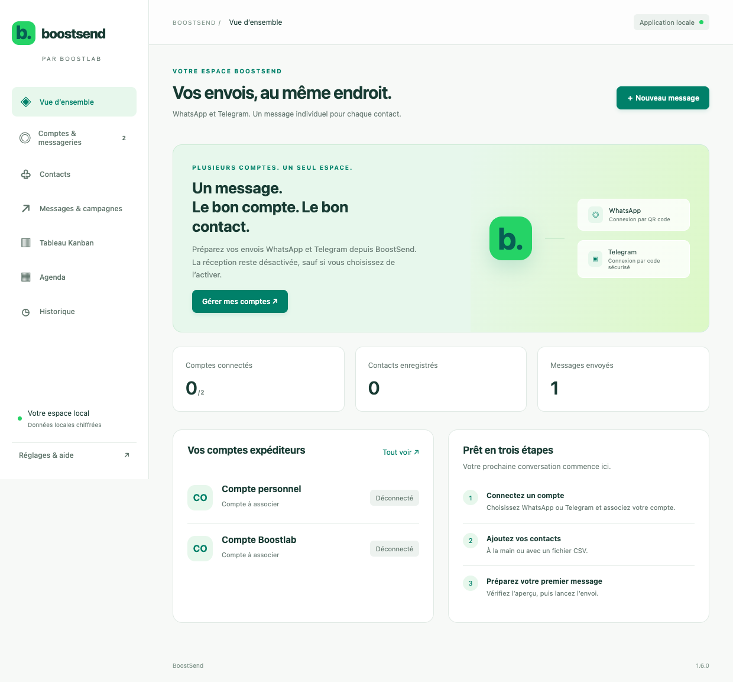
Task: Follow the Tout voir link
Action: pyautogui.click(x=401, y=452)
